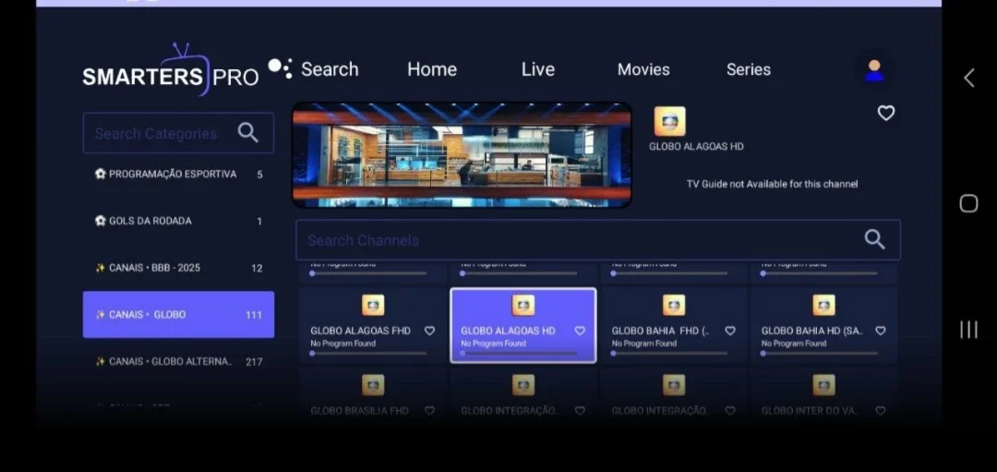
Task: Favorite GLOBO ALAGOAS FHD with heart
Action: pos(429,331)
